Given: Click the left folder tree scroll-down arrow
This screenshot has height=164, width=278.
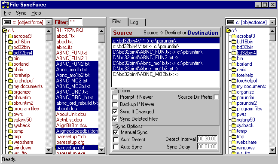Looking at the screenshot, I should coord(49,150).
